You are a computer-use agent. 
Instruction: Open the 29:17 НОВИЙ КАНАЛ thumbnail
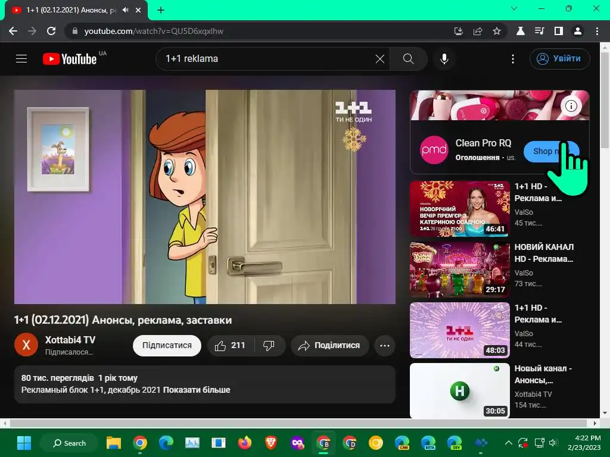tap(459, 270)
